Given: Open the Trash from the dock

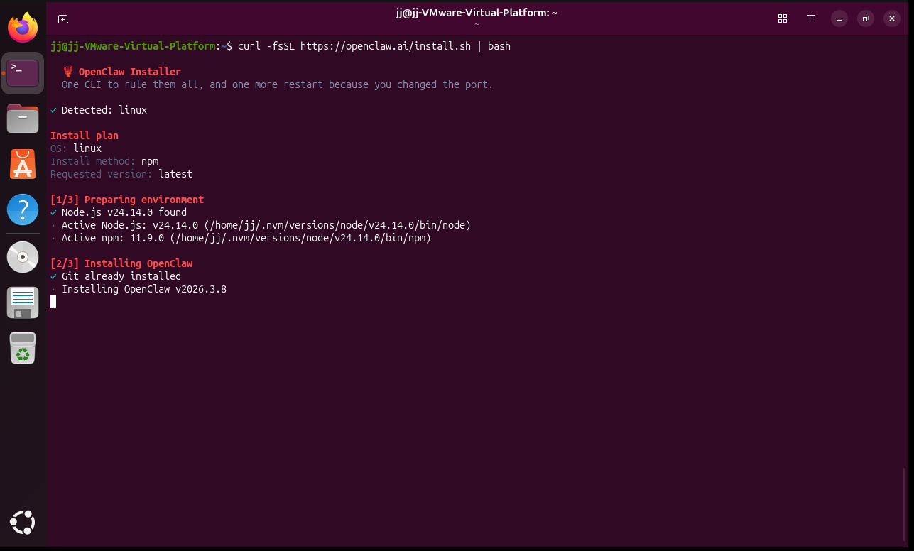Looking at the screenshot, I should pyautogui.click(x=23, y=347).
